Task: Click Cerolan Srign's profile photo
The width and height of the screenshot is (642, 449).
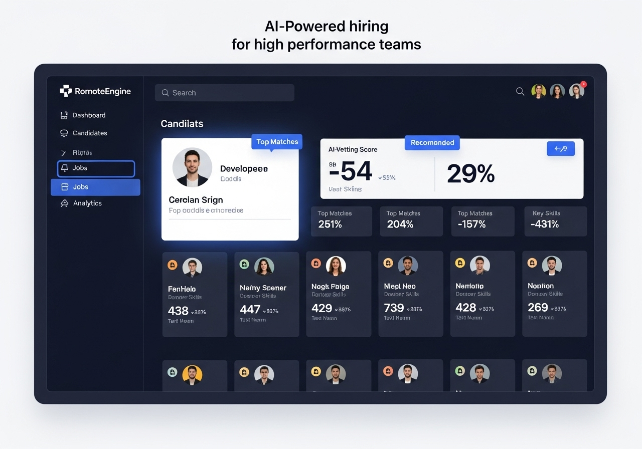Action: tap(192, 167)
